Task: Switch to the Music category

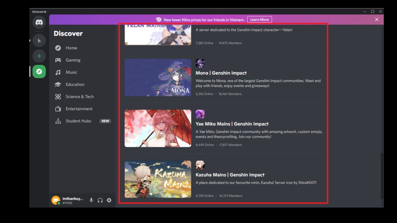Action: (71, 72)
